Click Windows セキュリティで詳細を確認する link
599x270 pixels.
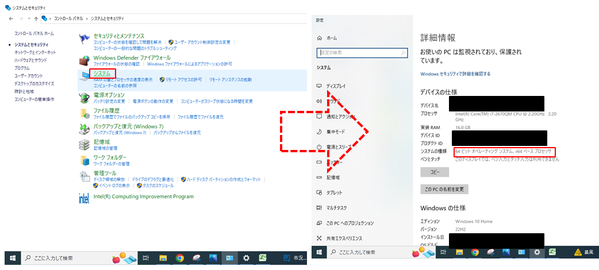455,74
